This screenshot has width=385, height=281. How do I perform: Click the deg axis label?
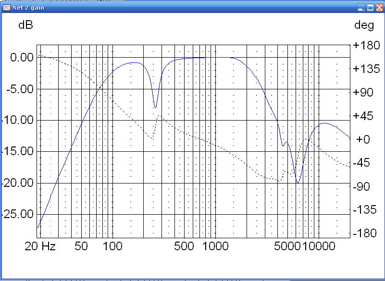pos(364,26)
